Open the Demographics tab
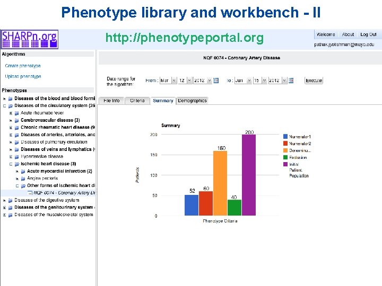Viewport: 382px width, 286px height. click(x=192, y=101)
